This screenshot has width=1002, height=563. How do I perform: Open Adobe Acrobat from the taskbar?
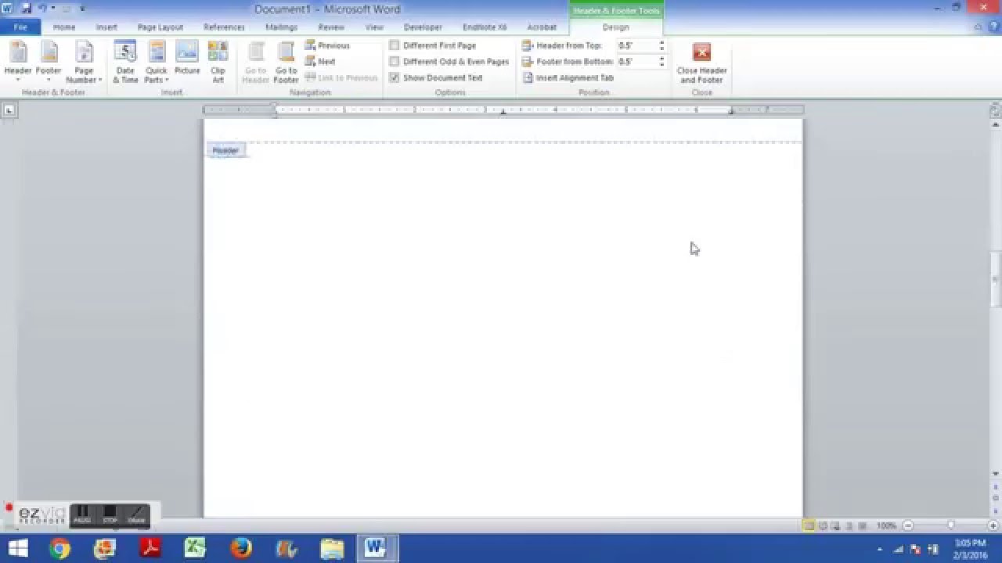(150, 548)
